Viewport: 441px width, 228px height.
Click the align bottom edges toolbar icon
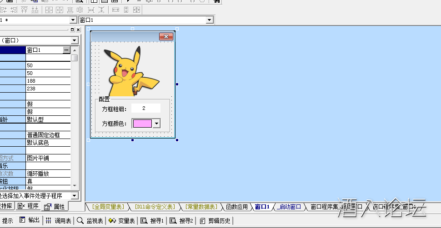[x=35, y=10]
